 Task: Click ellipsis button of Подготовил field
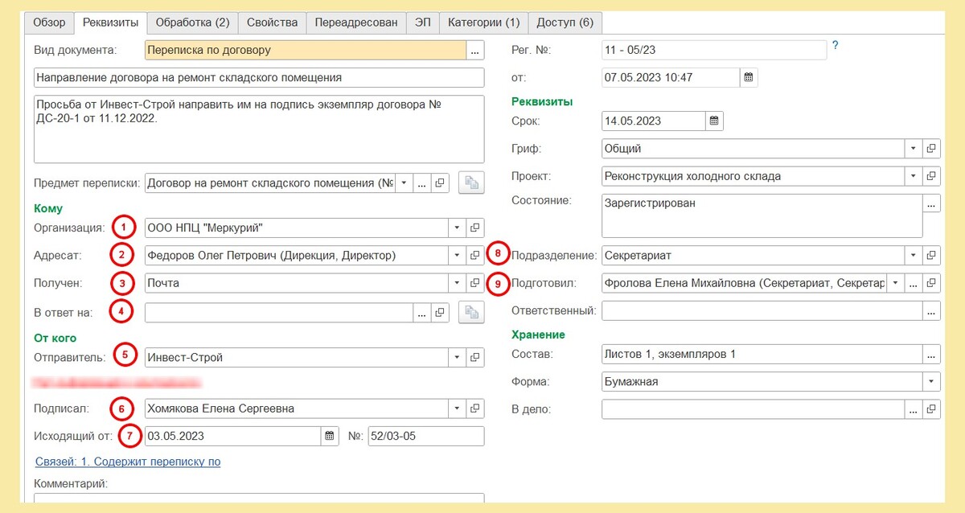coord(914,283)
